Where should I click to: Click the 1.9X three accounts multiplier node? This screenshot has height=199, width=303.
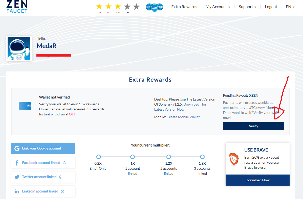coord(202,157)
